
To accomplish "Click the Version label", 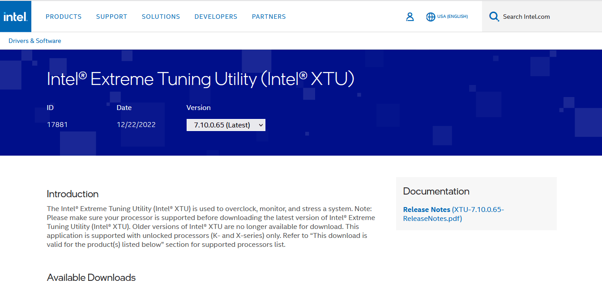I will tap(198, 108).
